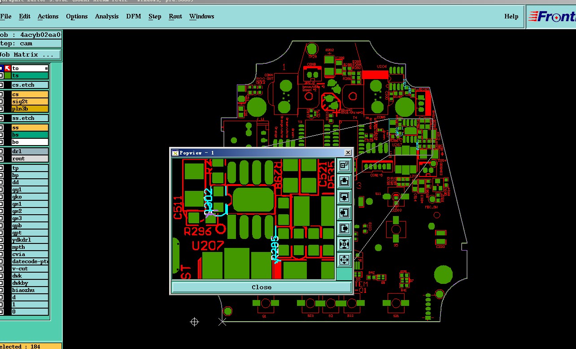Viewport: 576px width, 349px height.
Task: Pan up in Popview with up-arrow icon
Action: (344, 181)
